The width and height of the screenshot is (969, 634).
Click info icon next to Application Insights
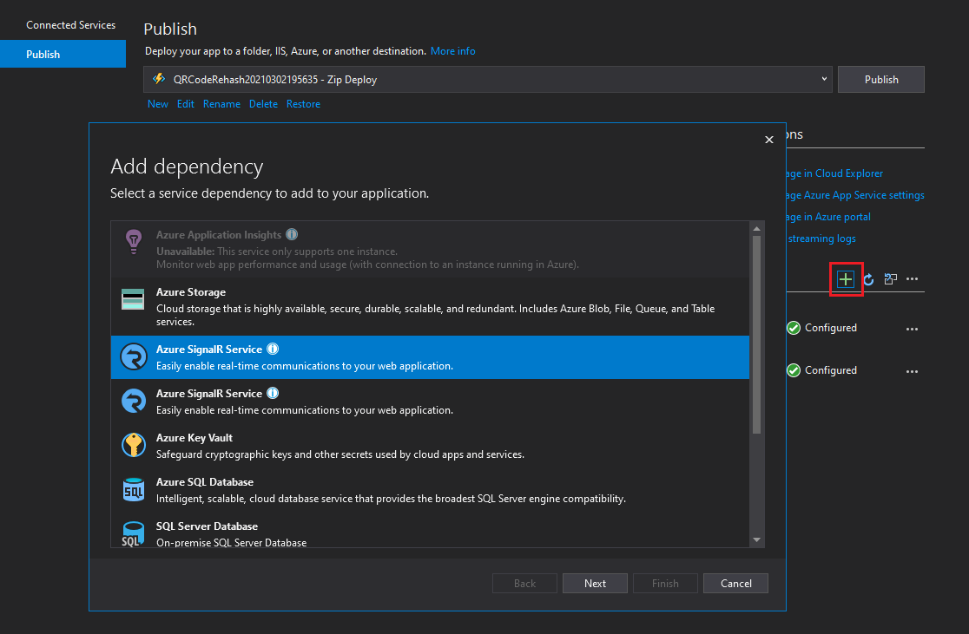(292, 234)
